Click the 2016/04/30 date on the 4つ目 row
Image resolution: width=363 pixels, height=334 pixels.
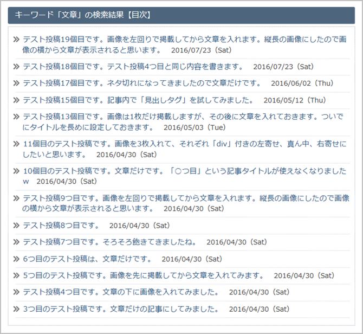pos(260,292)
